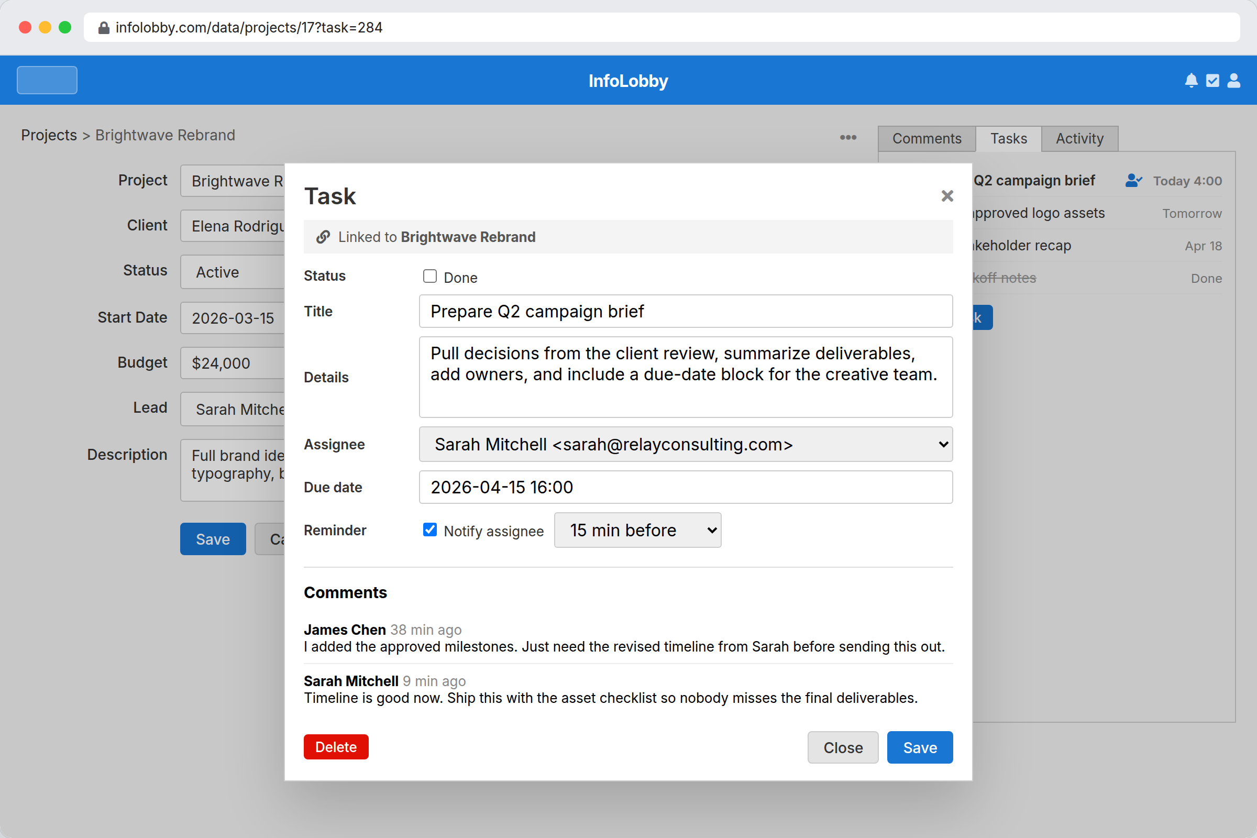1257x838 pixels.
Task: Click the padlock icon in the address bar
Action: (x=104, y=27)
